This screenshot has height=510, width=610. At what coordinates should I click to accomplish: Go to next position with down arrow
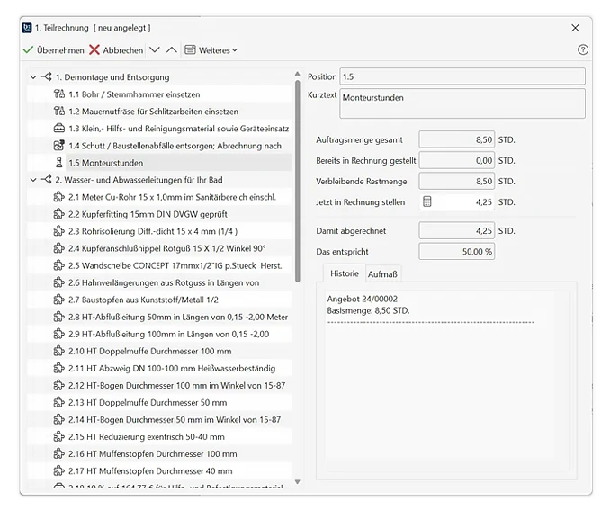[155, 49]
